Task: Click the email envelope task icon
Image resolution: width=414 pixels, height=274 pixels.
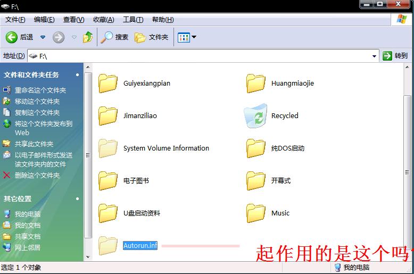Action: click(6, 155)
